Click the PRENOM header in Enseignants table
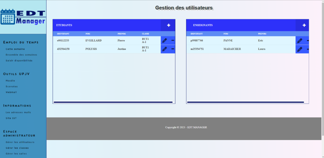Viewport: 324px width, 158px height. 262,34
